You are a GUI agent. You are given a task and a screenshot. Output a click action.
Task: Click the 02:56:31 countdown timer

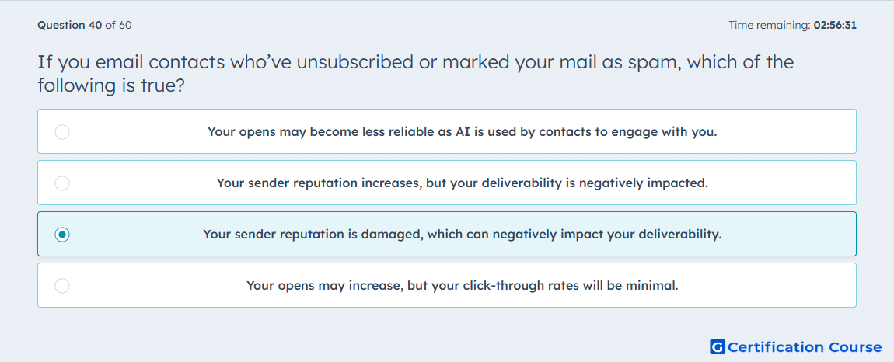pyautogui.click(x=835, y=25)
